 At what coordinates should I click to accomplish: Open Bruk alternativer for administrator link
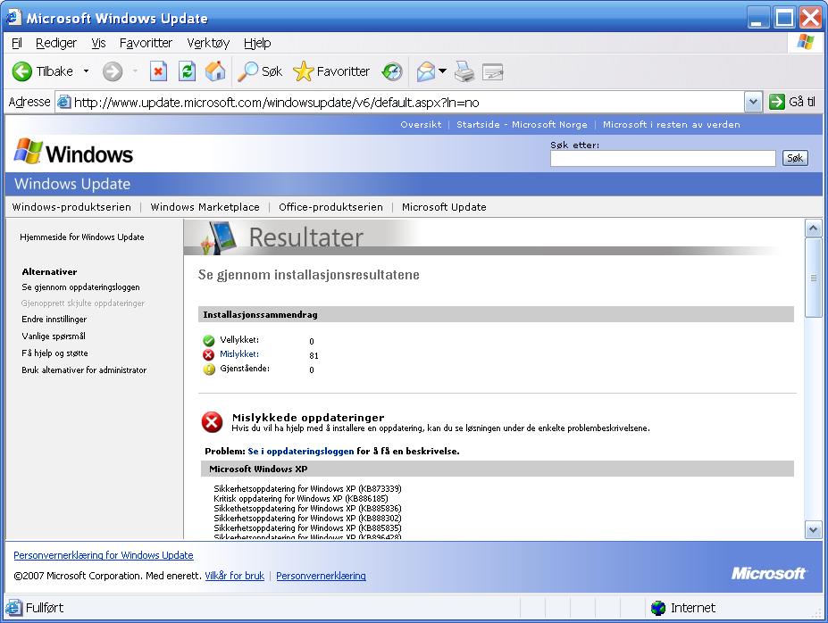84,370
